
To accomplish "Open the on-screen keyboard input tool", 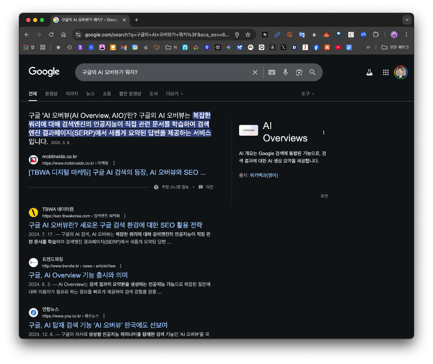I will (272, 72).
